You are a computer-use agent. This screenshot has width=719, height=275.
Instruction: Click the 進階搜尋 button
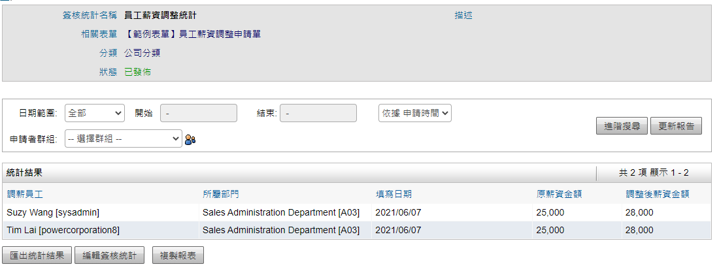(x=622, y=126)
